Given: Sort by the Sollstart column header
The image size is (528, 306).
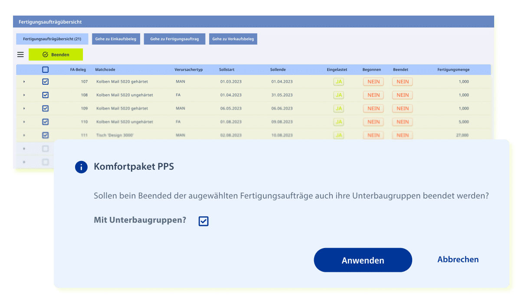Looking at the screenshot, I should 226,69.
